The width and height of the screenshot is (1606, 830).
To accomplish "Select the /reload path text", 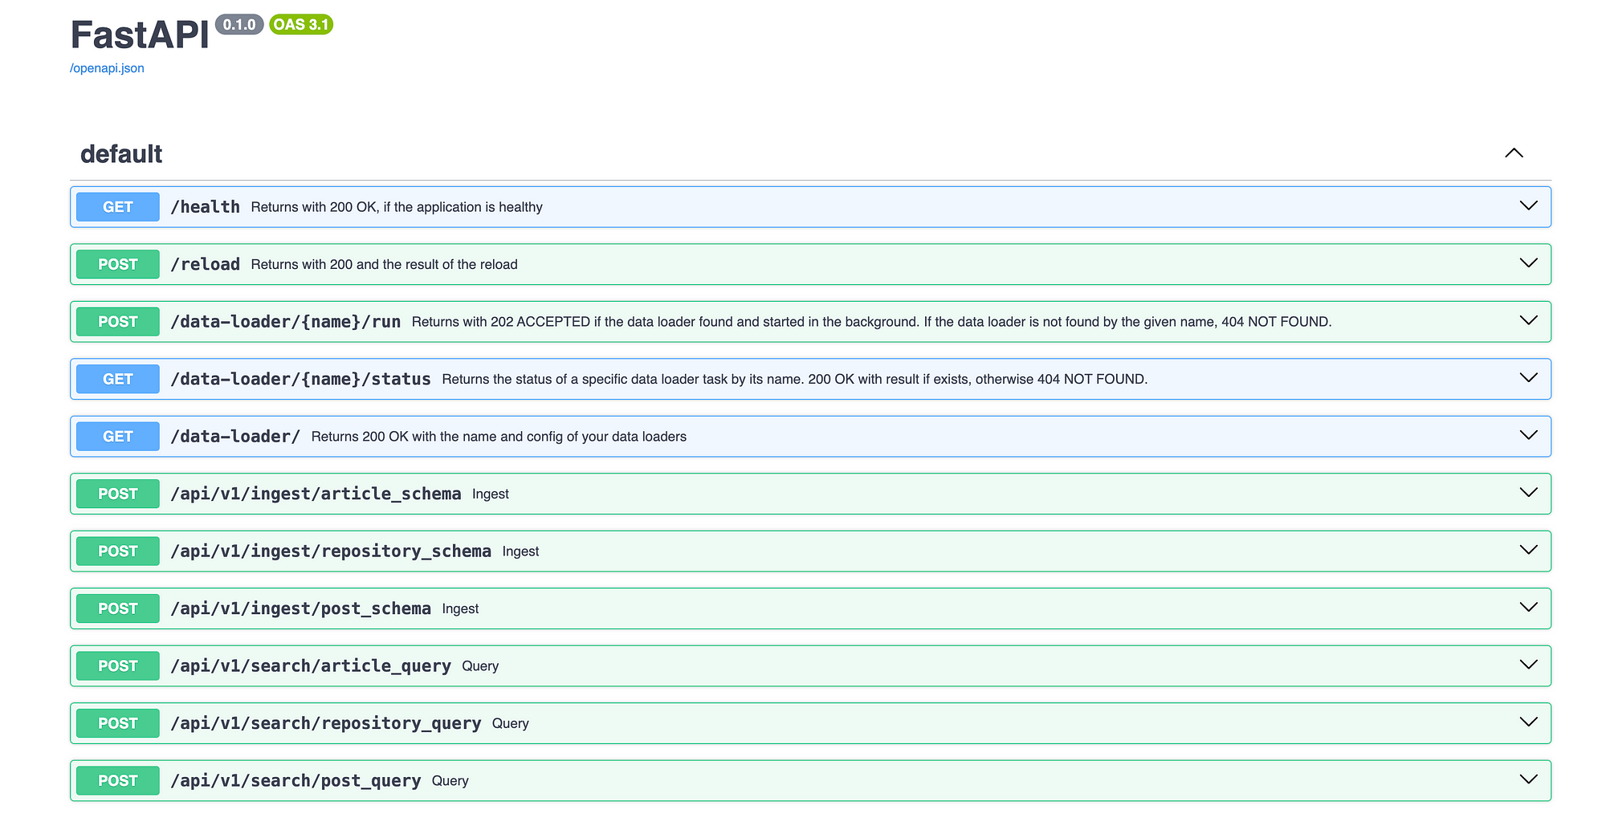I will coord(206,264).
